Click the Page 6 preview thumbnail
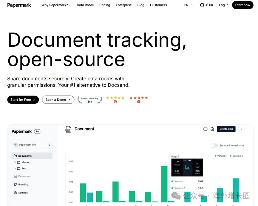258x206 pixels. 187,167
